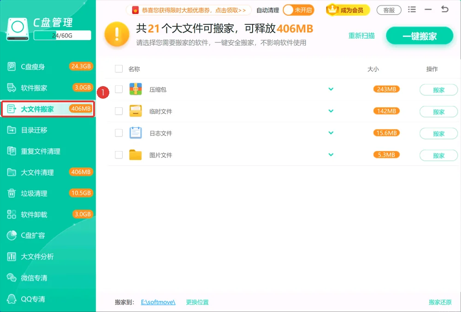Expand the 日志文件 row chevron
461x312 pixels.
[x=331, y=133]
